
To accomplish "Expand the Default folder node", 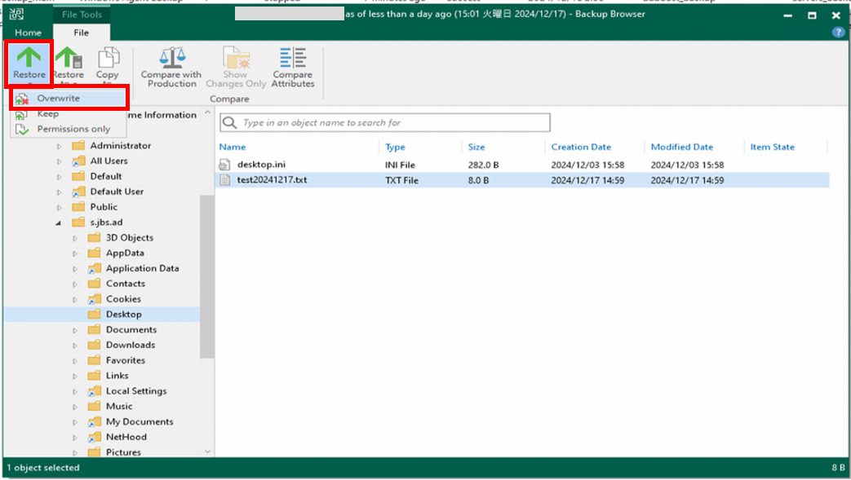I will click(60, 177).
